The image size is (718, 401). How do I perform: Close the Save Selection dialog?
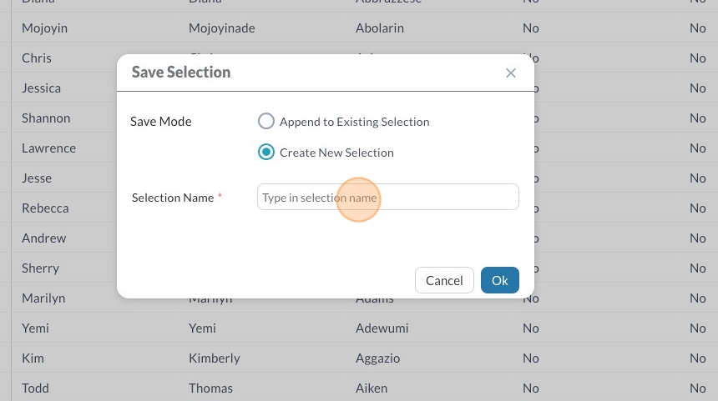pos(511,73)
